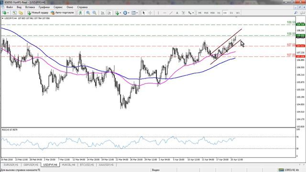This screenshot has width=306, height=172.
Task: Switch to the GBPUSD,H1 chart tab
Action: click(x=31, y=165)
